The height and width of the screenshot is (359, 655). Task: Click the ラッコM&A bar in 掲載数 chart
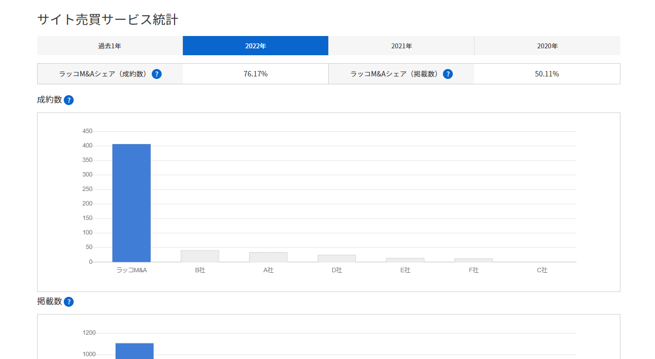click(134, 350)
